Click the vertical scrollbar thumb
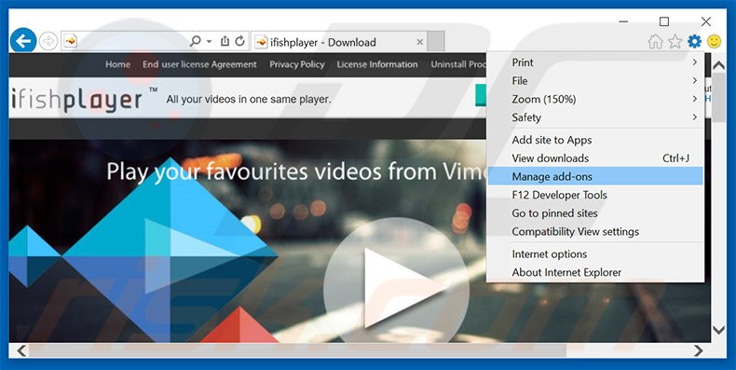 (x=718, y=99)
